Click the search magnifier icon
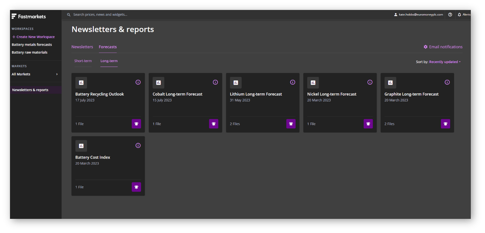 tap(69, 14)
